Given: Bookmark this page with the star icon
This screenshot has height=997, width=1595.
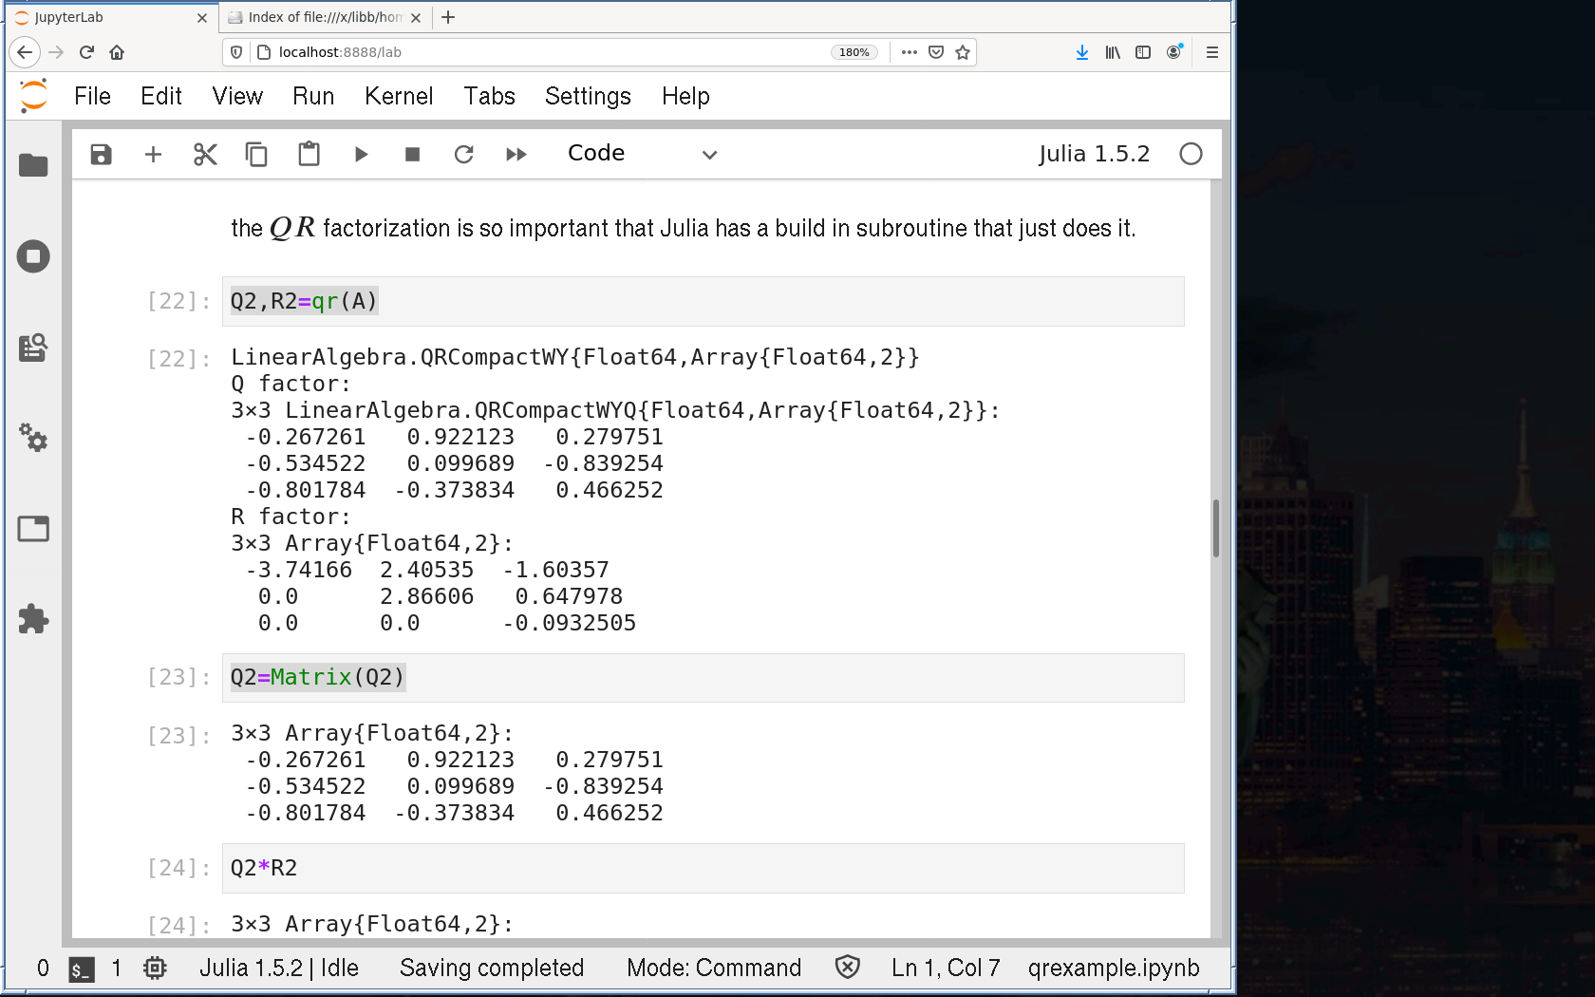Looking at the screenshot, I should click(x=963, y=52).
